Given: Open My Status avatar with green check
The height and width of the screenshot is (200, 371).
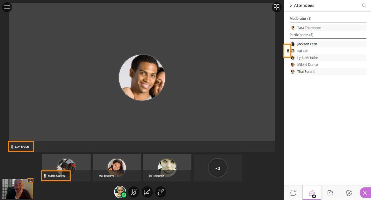Looking at the screenshot, I should [x=120, y=192].
